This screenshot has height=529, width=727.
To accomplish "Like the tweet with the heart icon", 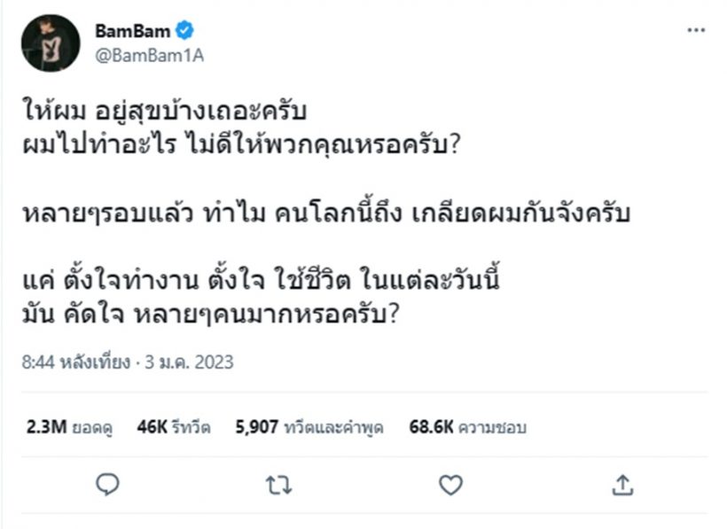I will click(x=451, y=484).
